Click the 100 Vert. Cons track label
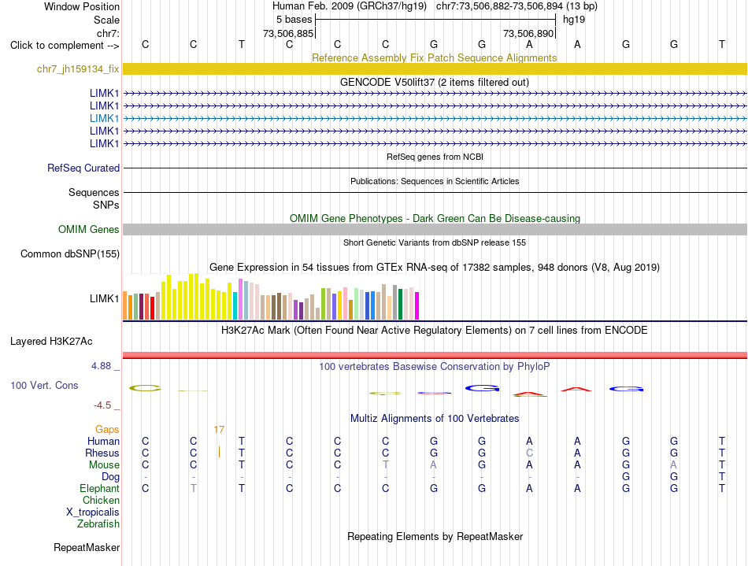Image resolution: width=748 pixels, height=566 pixels. [x=44, y=385]
